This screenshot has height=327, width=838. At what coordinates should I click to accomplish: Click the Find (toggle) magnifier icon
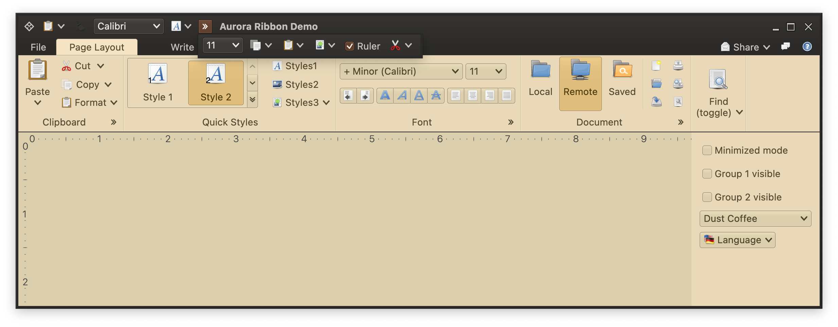click(x=718, y=79)
